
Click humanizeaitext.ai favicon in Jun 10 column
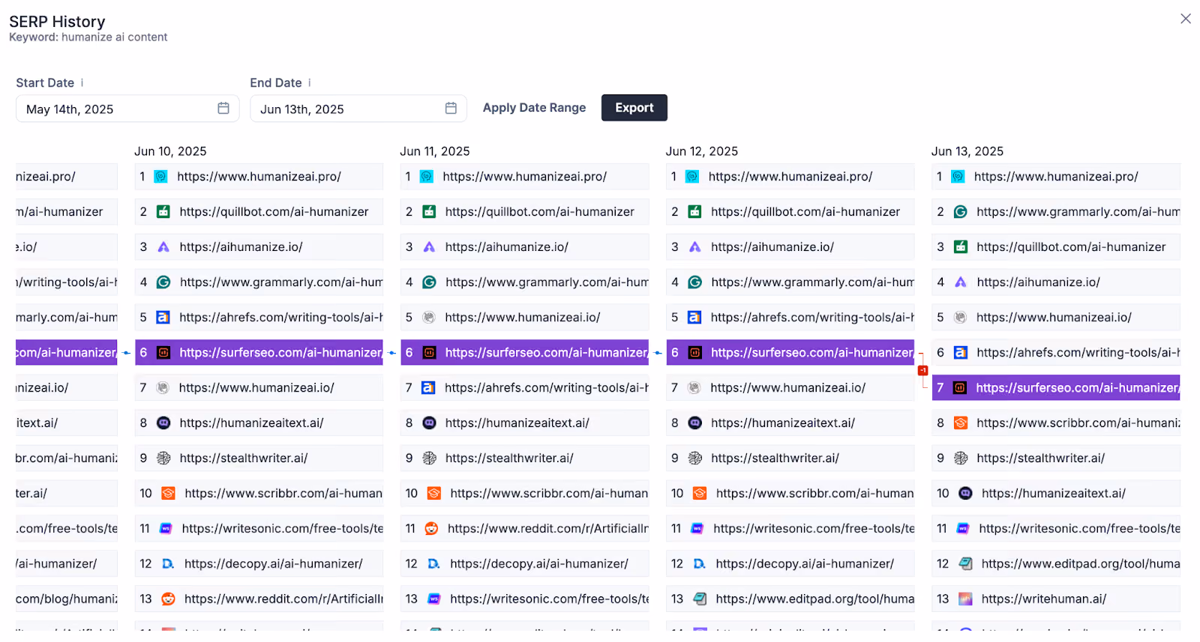coord(163,423)
